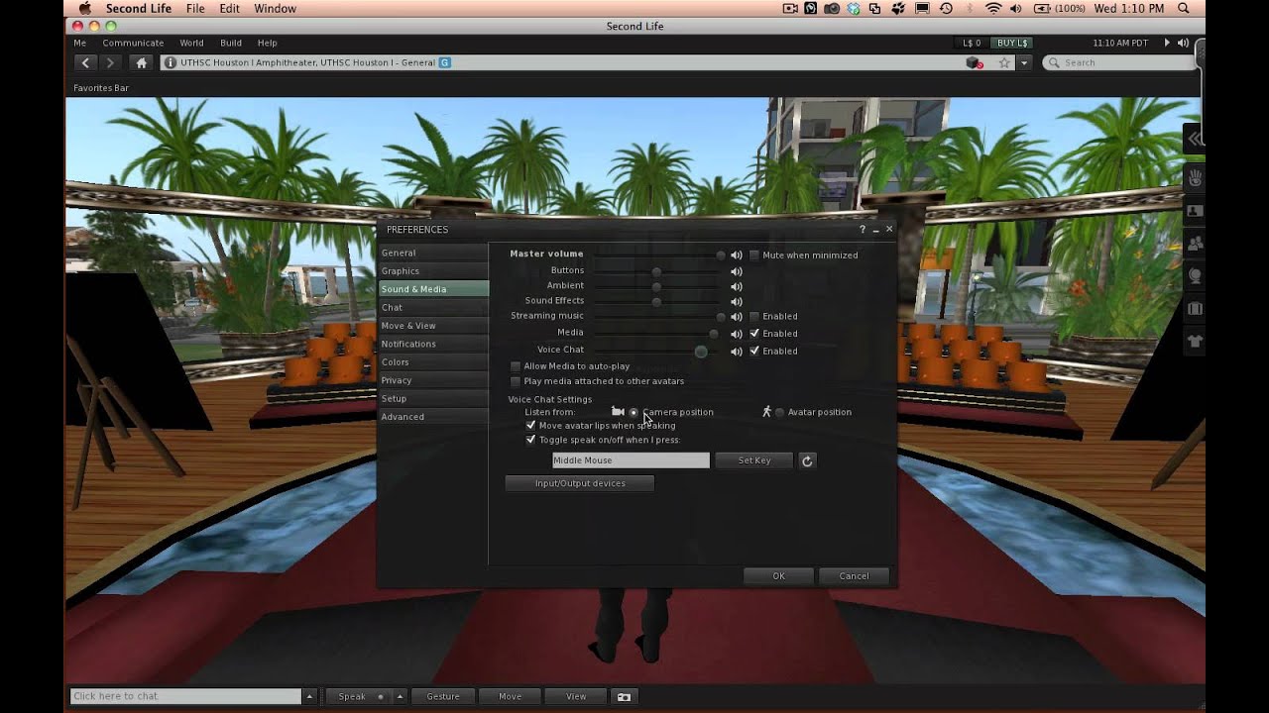This screenshot has height=713, width=1269.
Task: Switch to Graphics preferences tab
Action: tap(433, 271)
